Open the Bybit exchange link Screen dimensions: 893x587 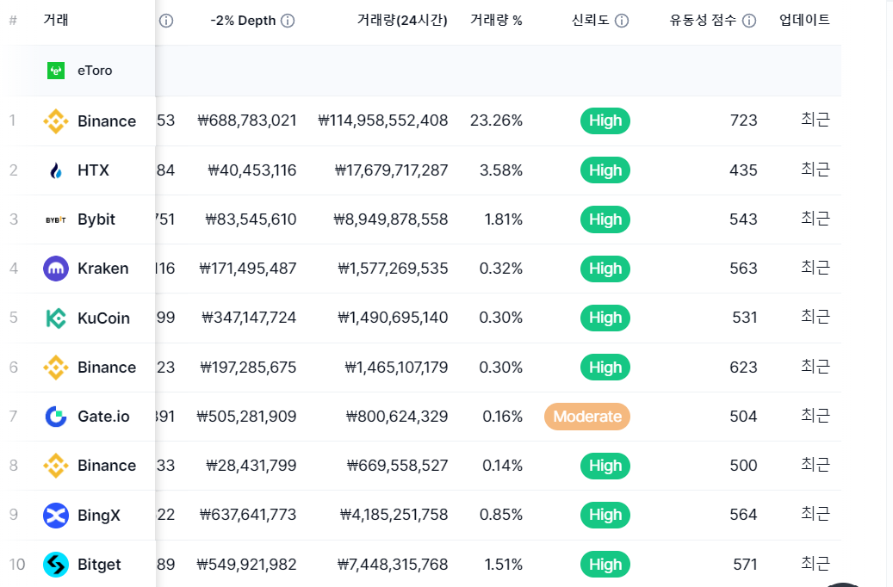[96, 219]
